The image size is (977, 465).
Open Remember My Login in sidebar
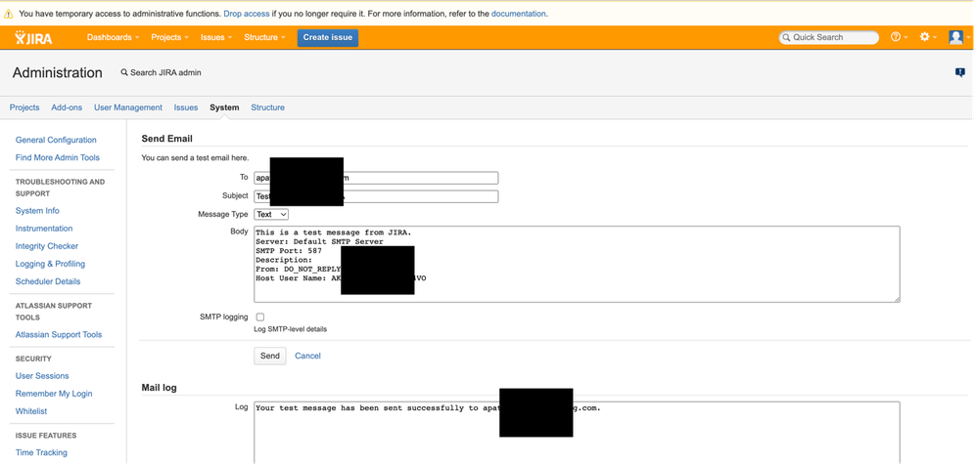(54, 394)
